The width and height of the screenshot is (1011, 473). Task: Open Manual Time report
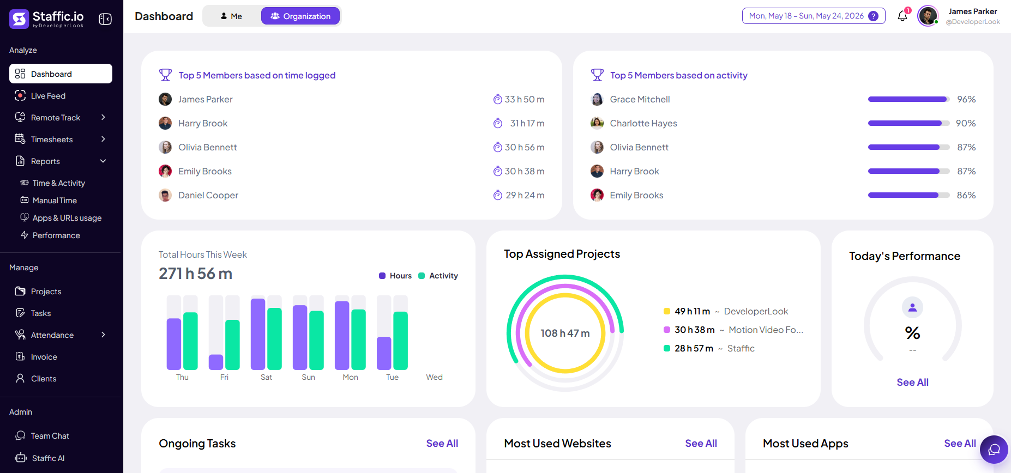(55, 200)
